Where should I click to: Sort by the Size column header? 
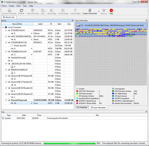pyautogui.click(x=69, y=24)
